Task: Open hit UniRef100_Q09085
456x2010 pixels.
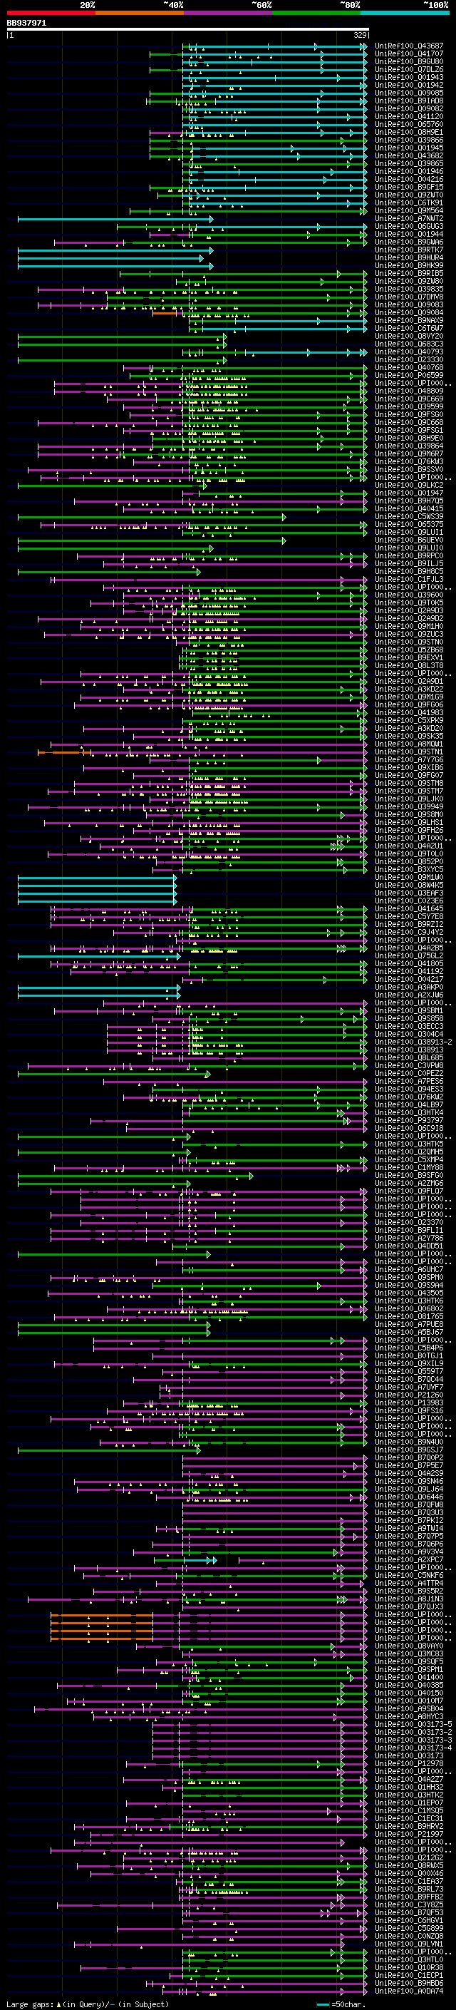Action: pyautogui.click(x=409, y=93)
